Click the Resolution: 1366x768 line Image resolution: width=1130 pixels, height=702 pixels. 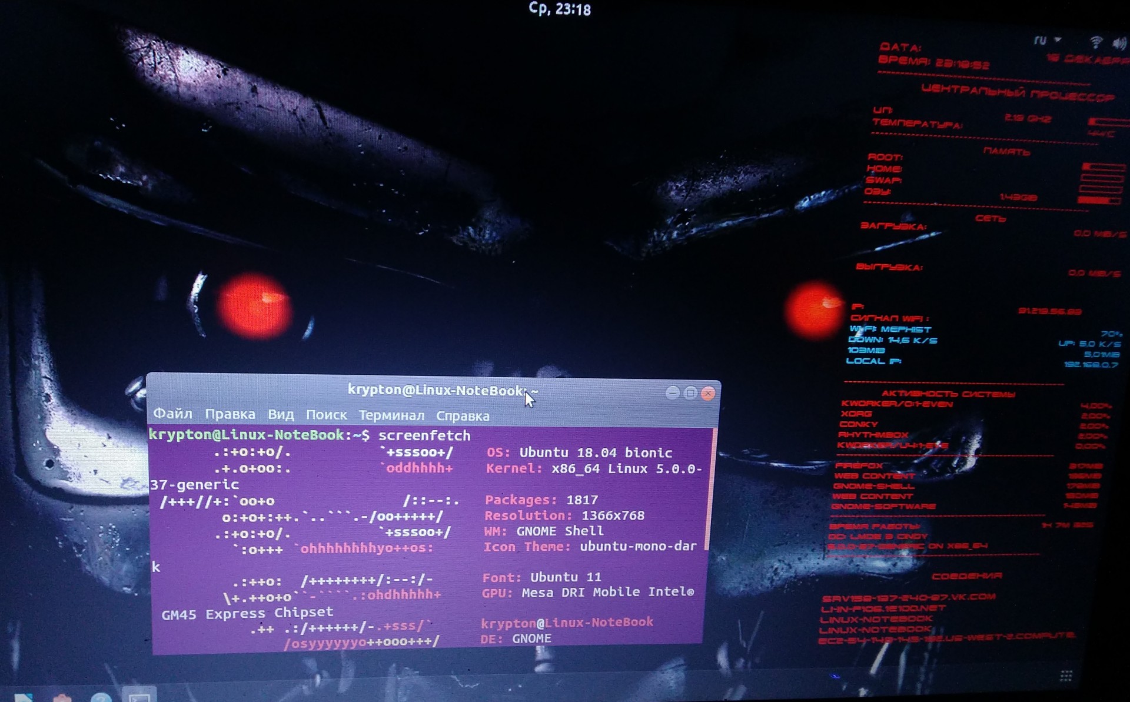tap(564, 515)
